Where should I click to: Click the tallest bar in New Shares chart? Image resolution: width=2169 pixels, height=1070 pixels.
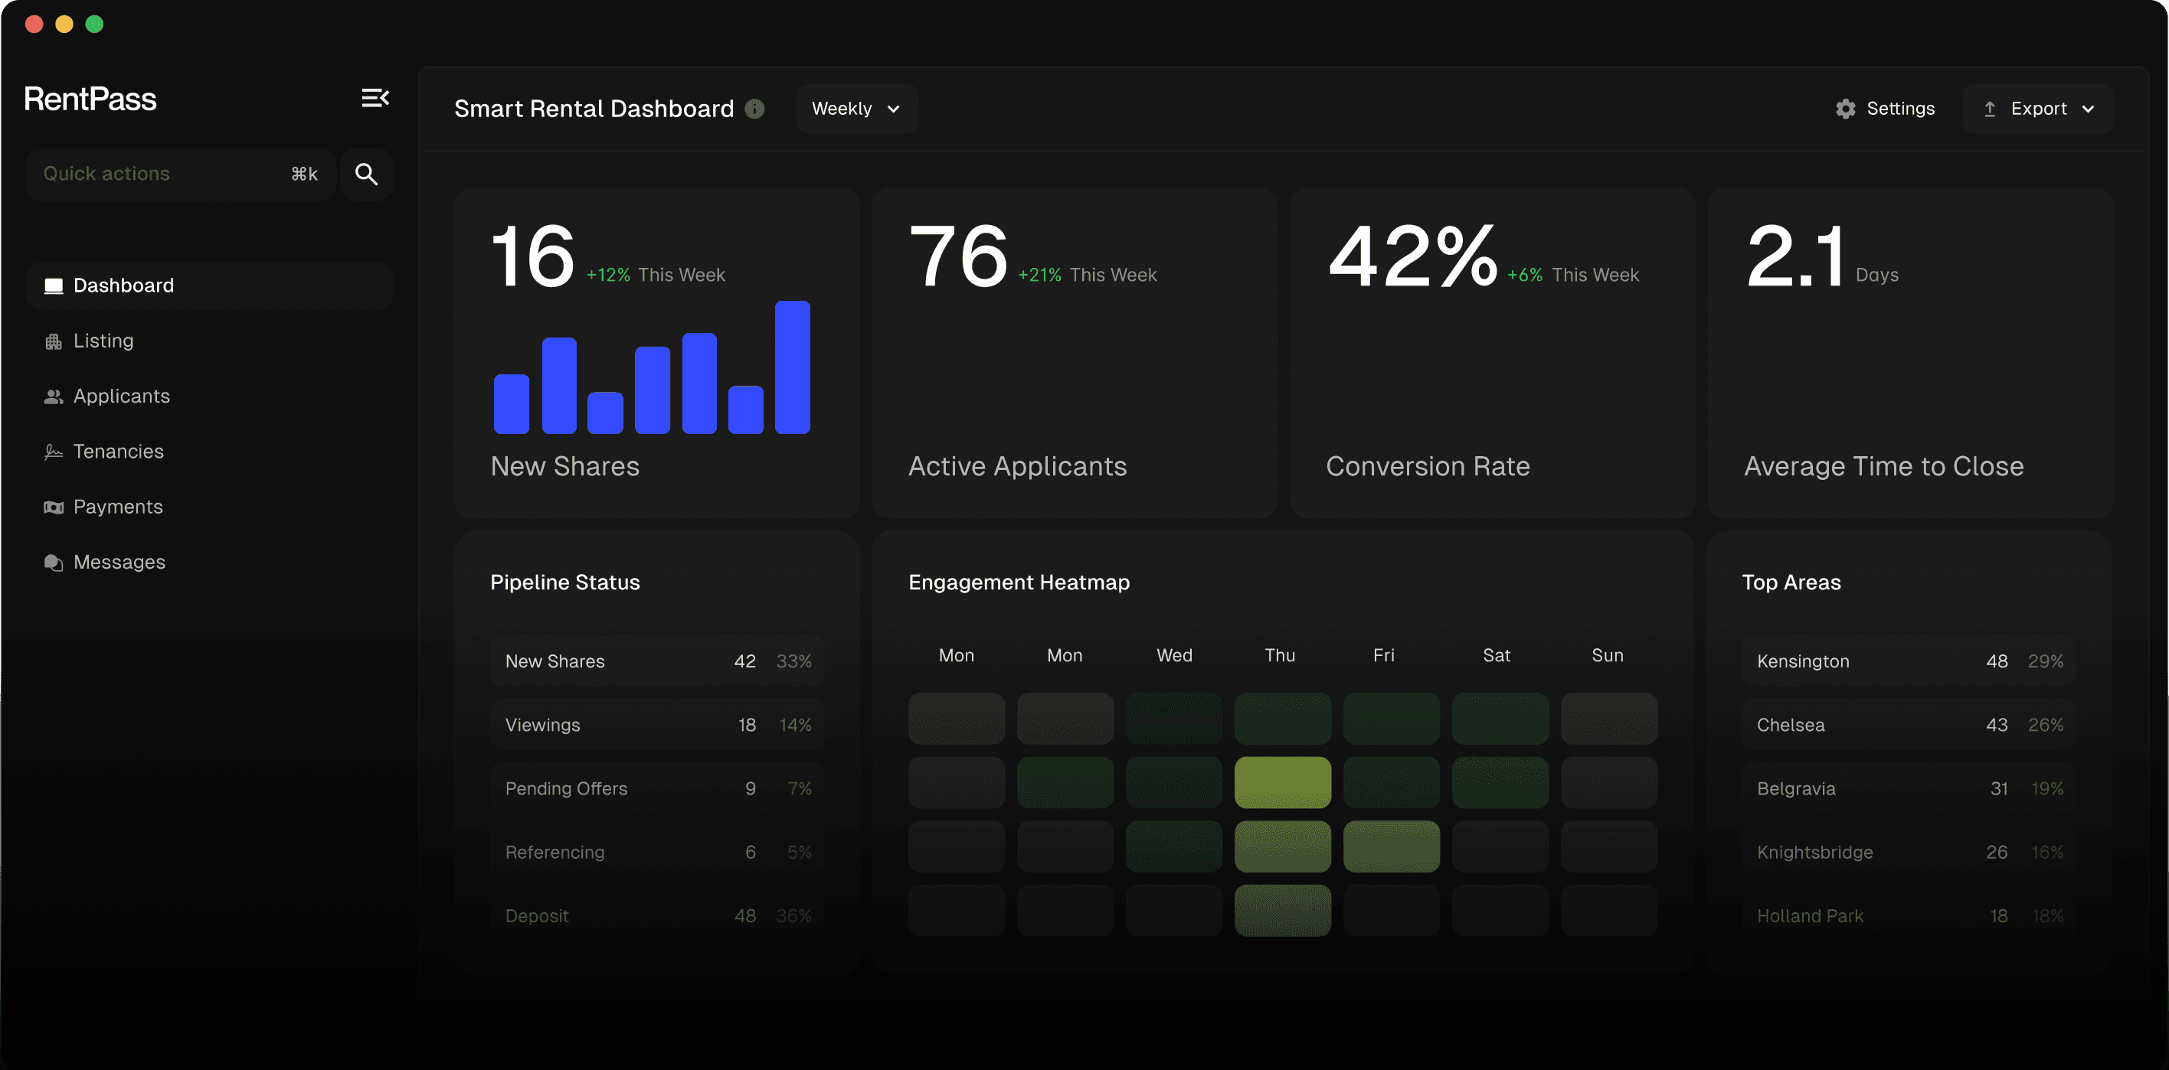[791, 367]
